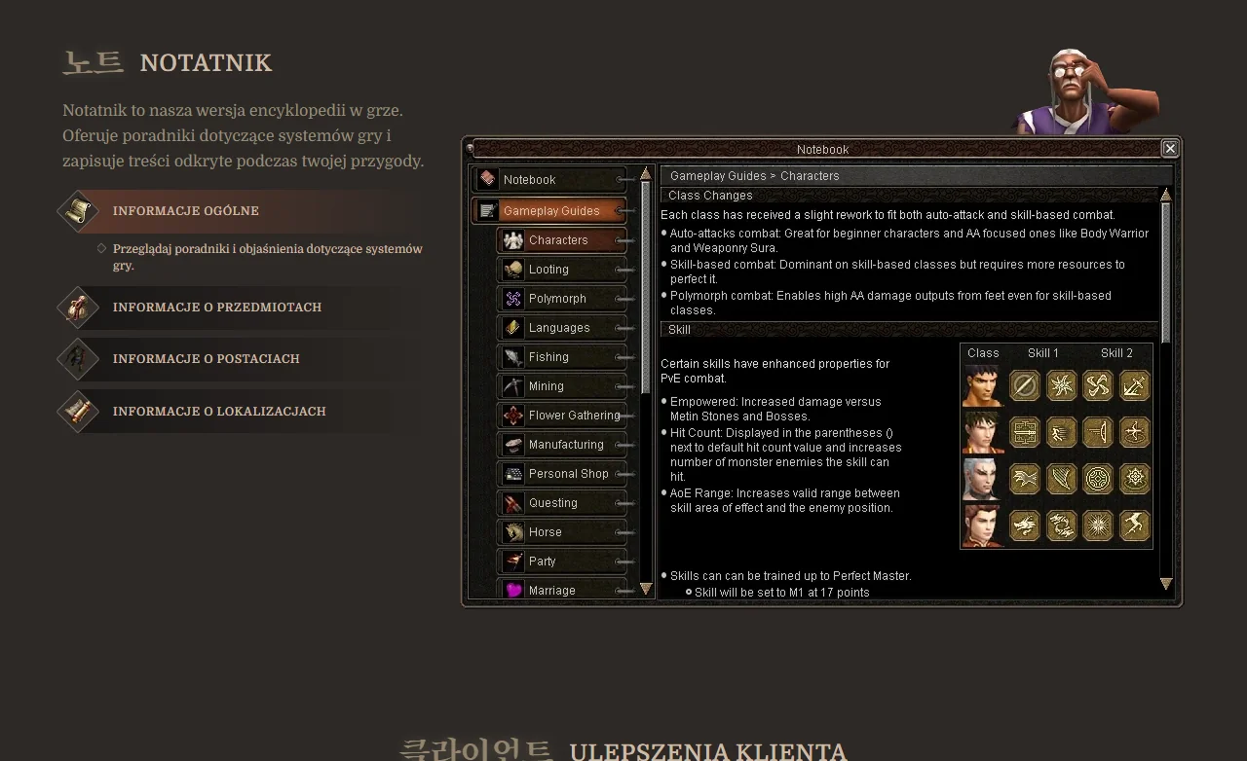This screenshot has width=1247, height=761.
Task: Collapse the Gameplay Guides category
Action: [550, 211]
